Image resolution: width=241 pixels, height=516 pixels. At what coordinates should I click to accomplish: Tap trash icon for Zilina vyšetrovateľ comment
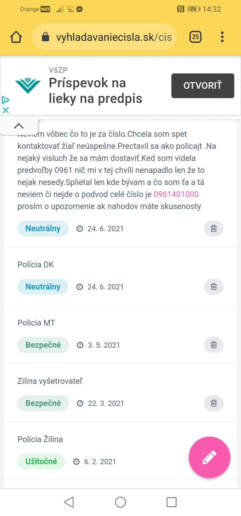(214, 403)
